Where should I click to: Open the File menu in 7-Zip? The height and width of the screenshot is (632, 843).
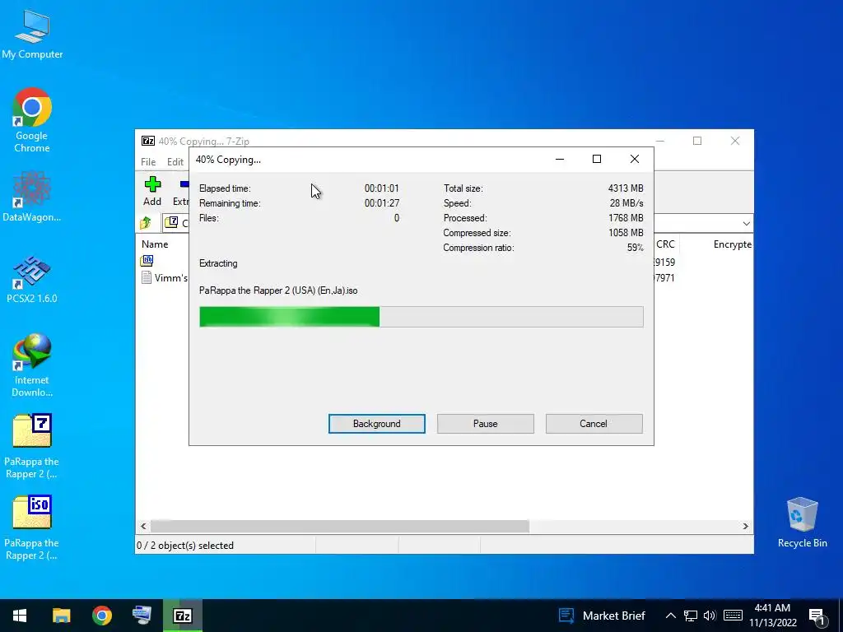[x=148, y=162]
